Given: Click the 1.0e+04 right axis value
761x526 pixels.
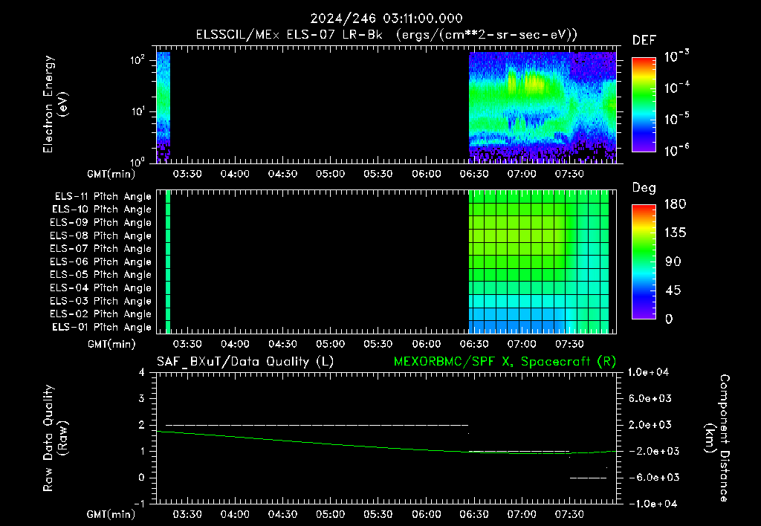Looking at the screenshot, I should coord(648,373).
